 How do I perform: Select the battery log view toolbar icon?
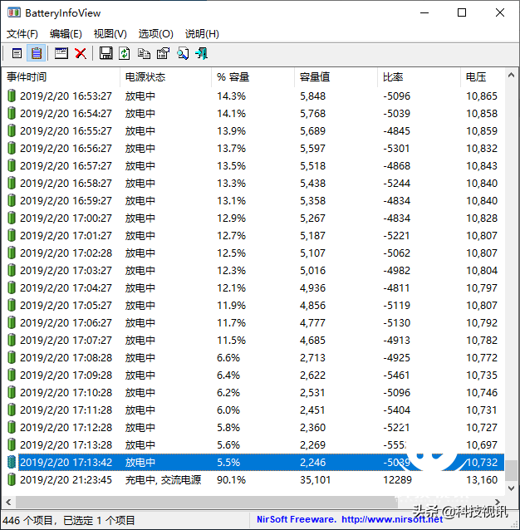37,53
